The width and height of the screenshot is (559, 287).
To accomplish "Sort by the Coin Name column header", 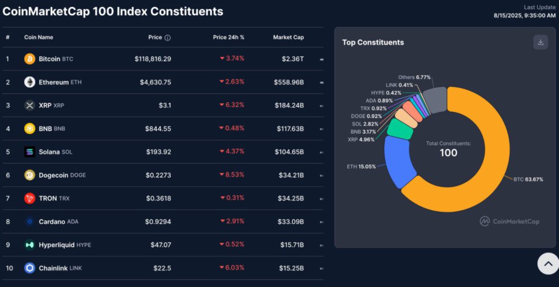I will coord(39,38).
